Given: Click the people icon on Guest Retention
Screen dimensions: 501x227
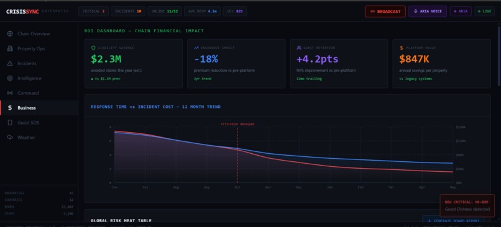Looking at the screenshot, I should pyautogui.click(x=299, y=48).
